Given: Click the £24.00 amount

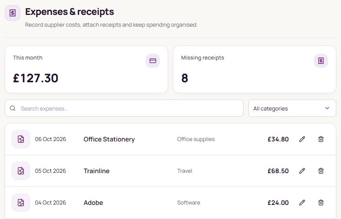Looking at the screenshot, I should (278, 203).
